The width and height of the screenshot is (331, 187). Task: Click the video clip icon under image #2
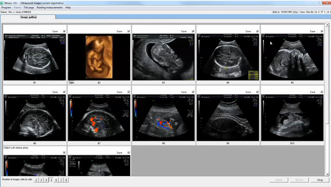click(x=72, y=83)
